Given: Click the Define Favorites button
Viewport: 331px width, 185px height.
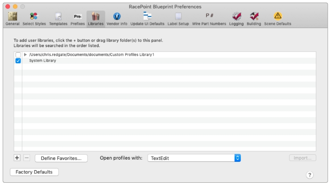Looking at the screenshot, I should (x=61, y=158).
